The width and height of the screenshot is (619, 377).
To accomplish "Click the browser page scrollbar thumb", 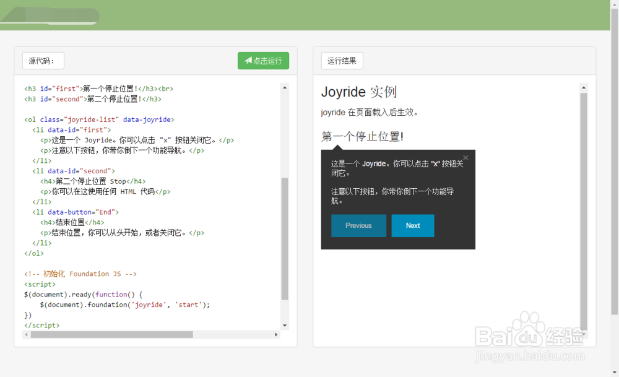I will point(615,162).
